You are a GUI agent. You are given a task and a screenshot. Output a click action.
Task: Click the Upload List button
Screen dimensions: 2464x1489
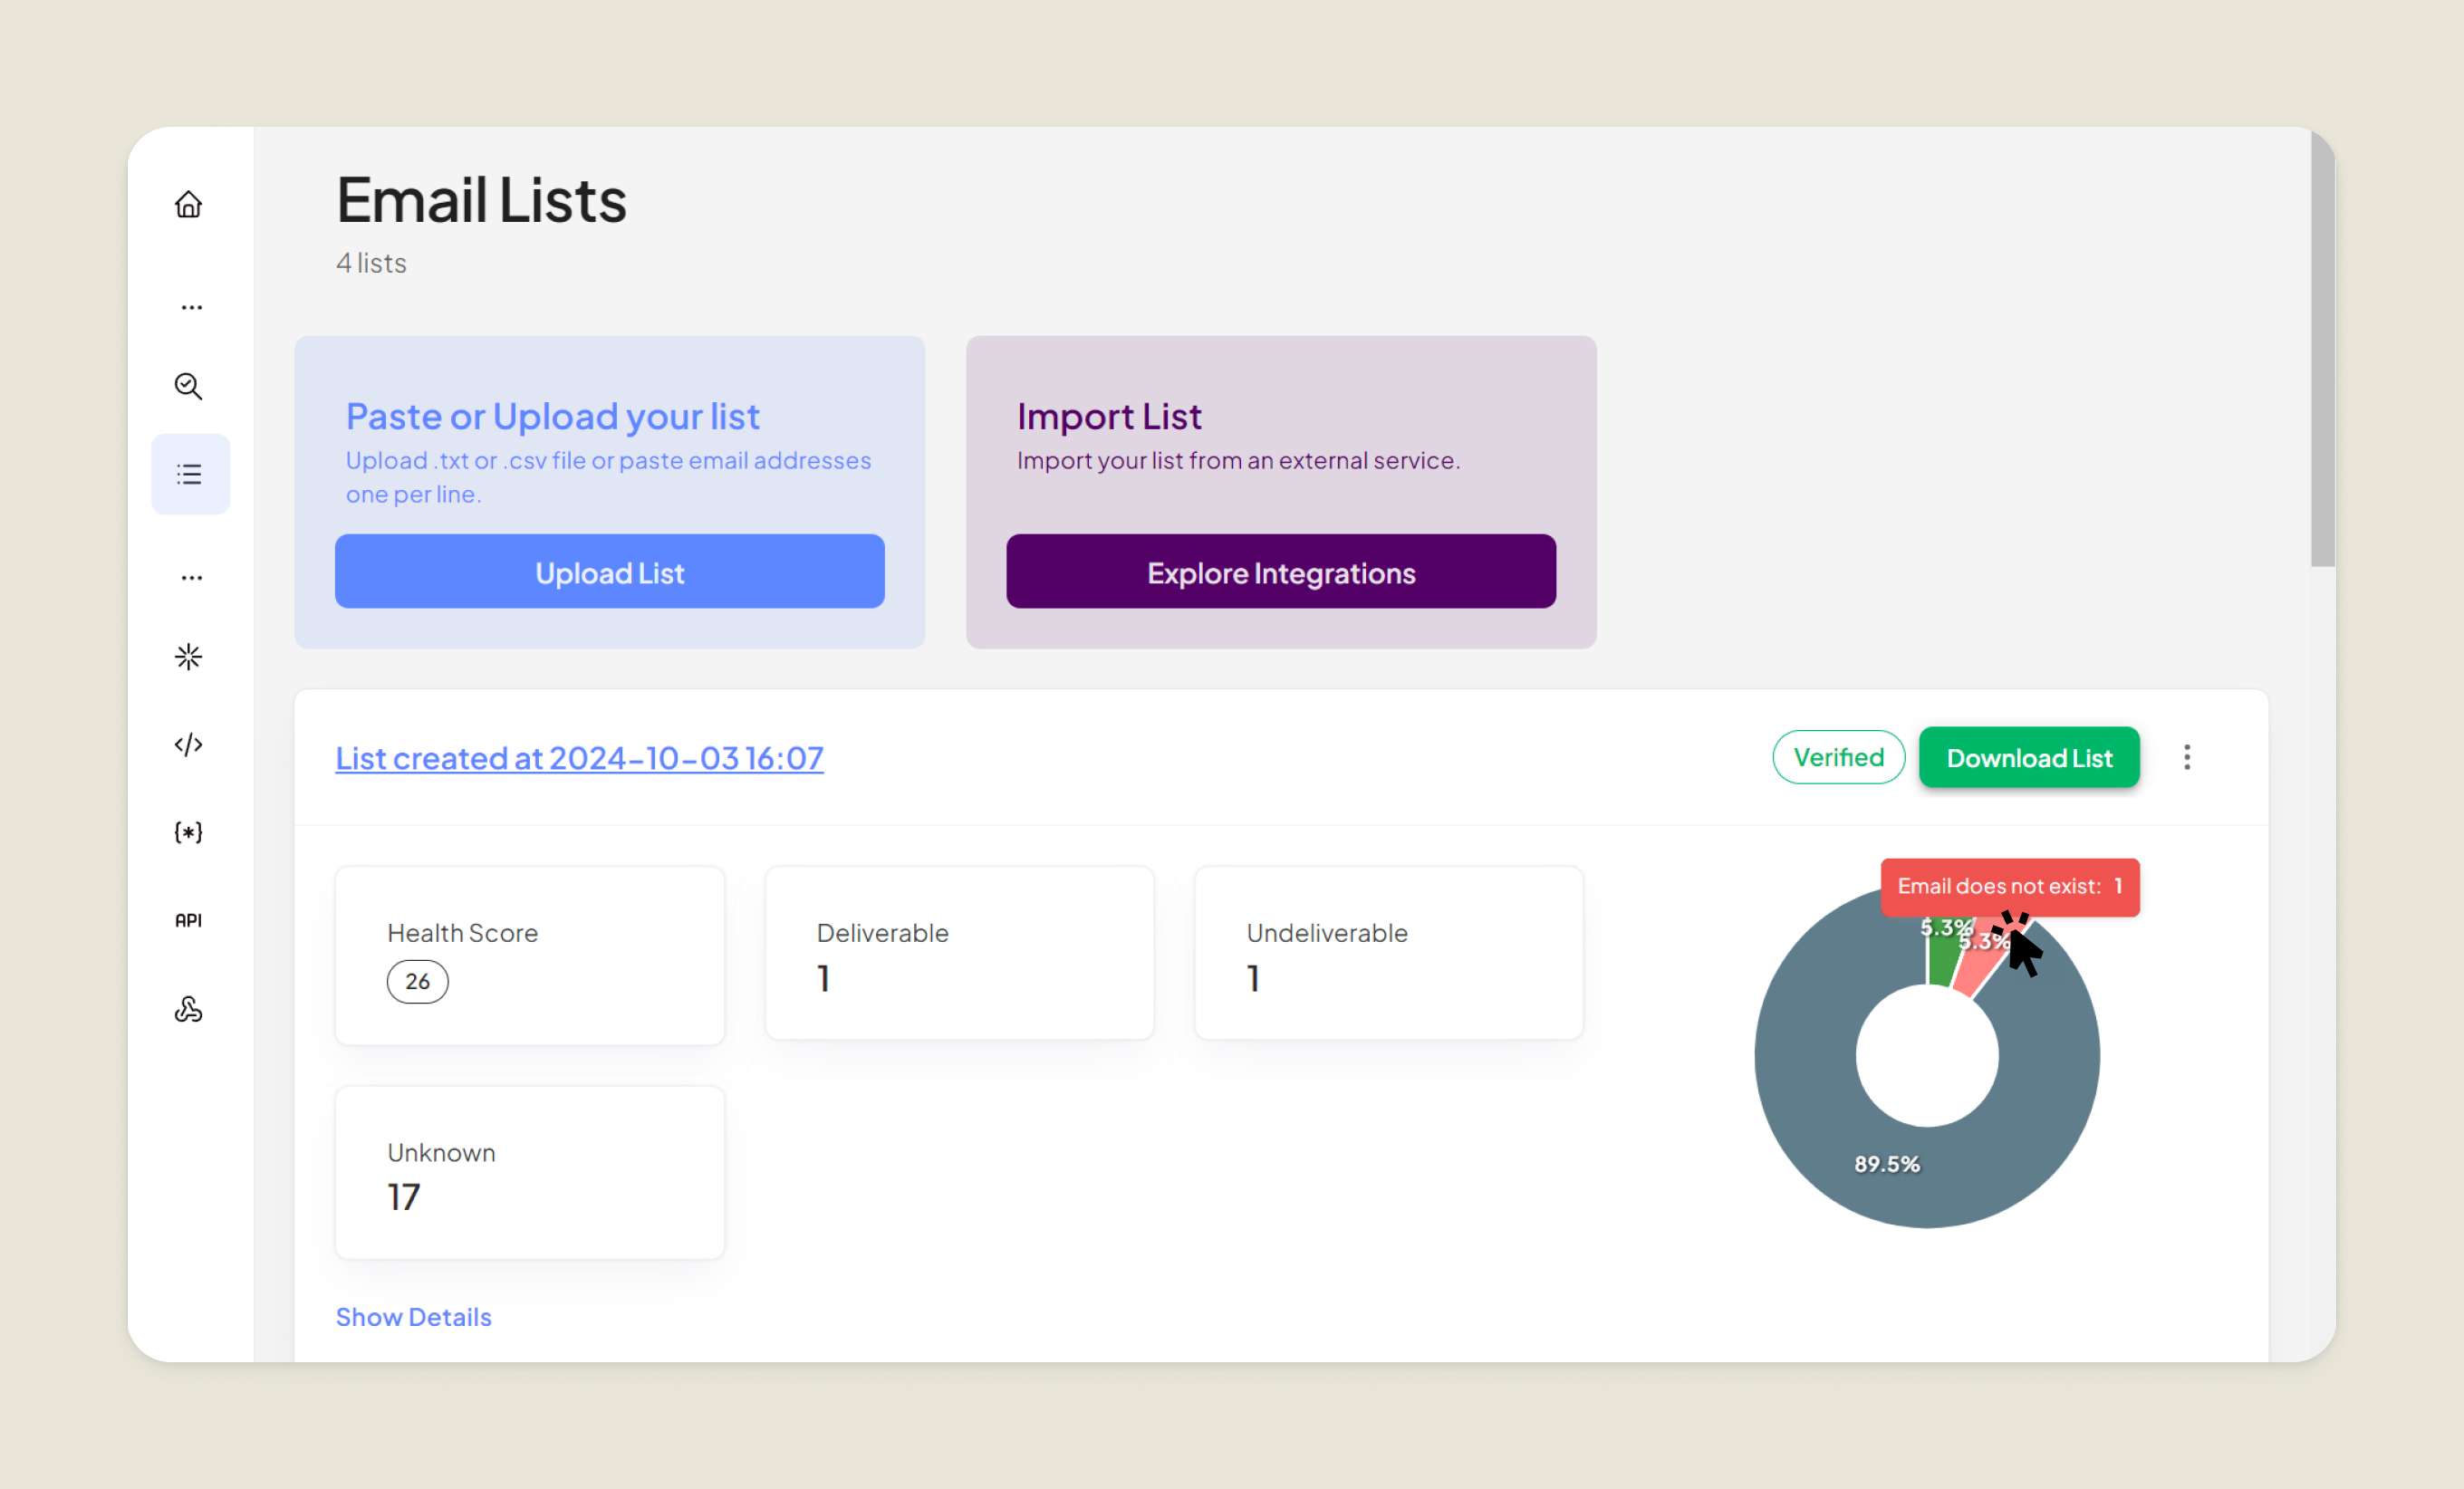point(609,572)
